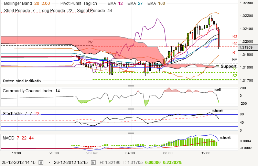Open the start date calendar icon
Viewport: 258px width, 166px height.
41,163
